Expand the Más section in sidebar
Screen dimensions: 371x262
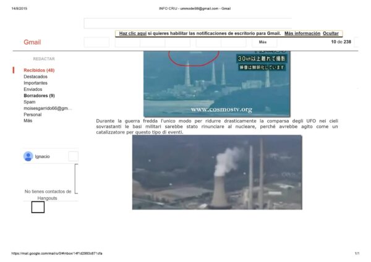pyautogui.click(x=28, y=120)
